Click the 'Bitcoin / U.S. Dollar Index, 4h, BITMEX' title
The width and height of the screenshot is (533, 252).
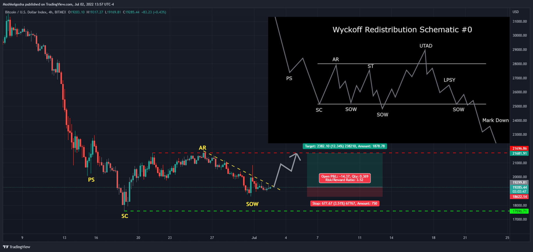35,12
